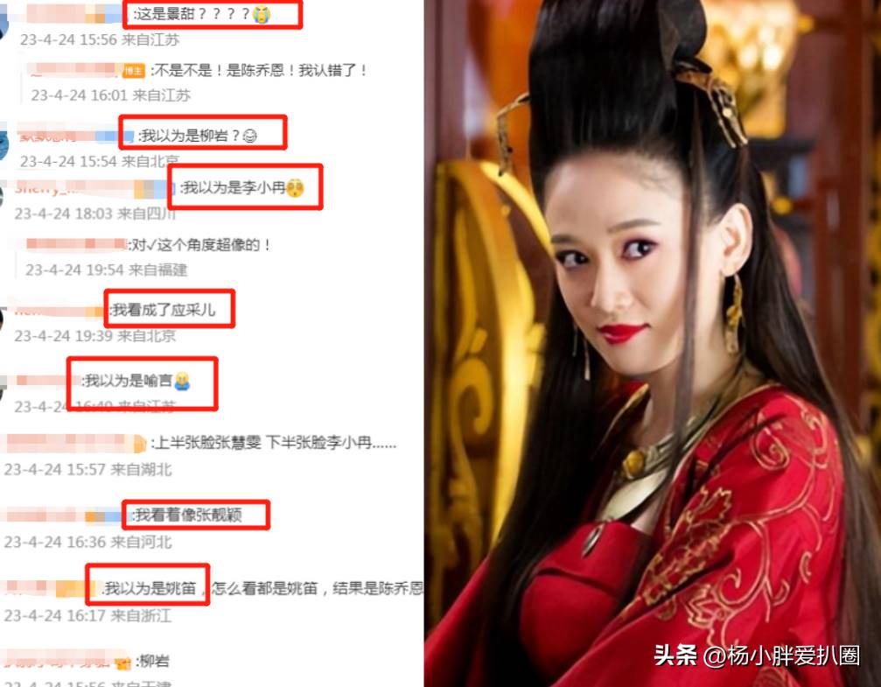Open the @杨小胖爱扒圈 watermark link
The width and height of the screenshot is (881, 687).
(x=781, y=655)
